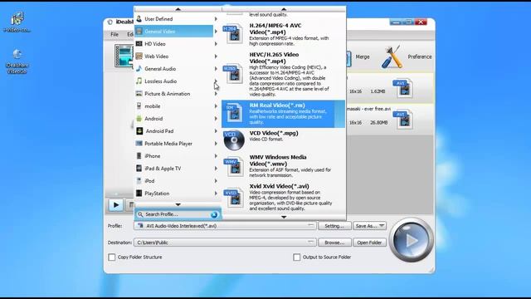Click the WMV Windows Media Video title
Image resolution: width=531 pixels, height=299 pixels.
pyautogui.click(x=278, y=160)
